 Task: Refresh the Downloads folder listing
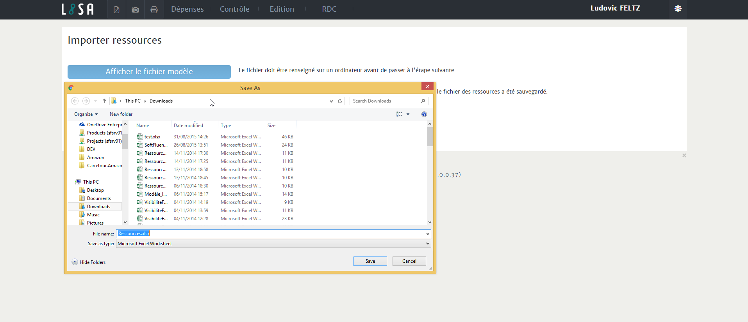pyautogui.click(x=340, y=101)
